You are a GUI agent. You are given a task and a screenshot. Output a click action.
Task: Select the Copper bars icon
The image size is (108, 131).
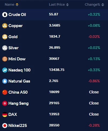[x=5, y=26]
